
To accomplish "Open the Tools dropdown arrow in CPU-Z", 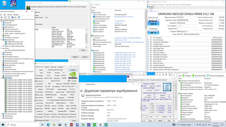I will coord(154,121).
